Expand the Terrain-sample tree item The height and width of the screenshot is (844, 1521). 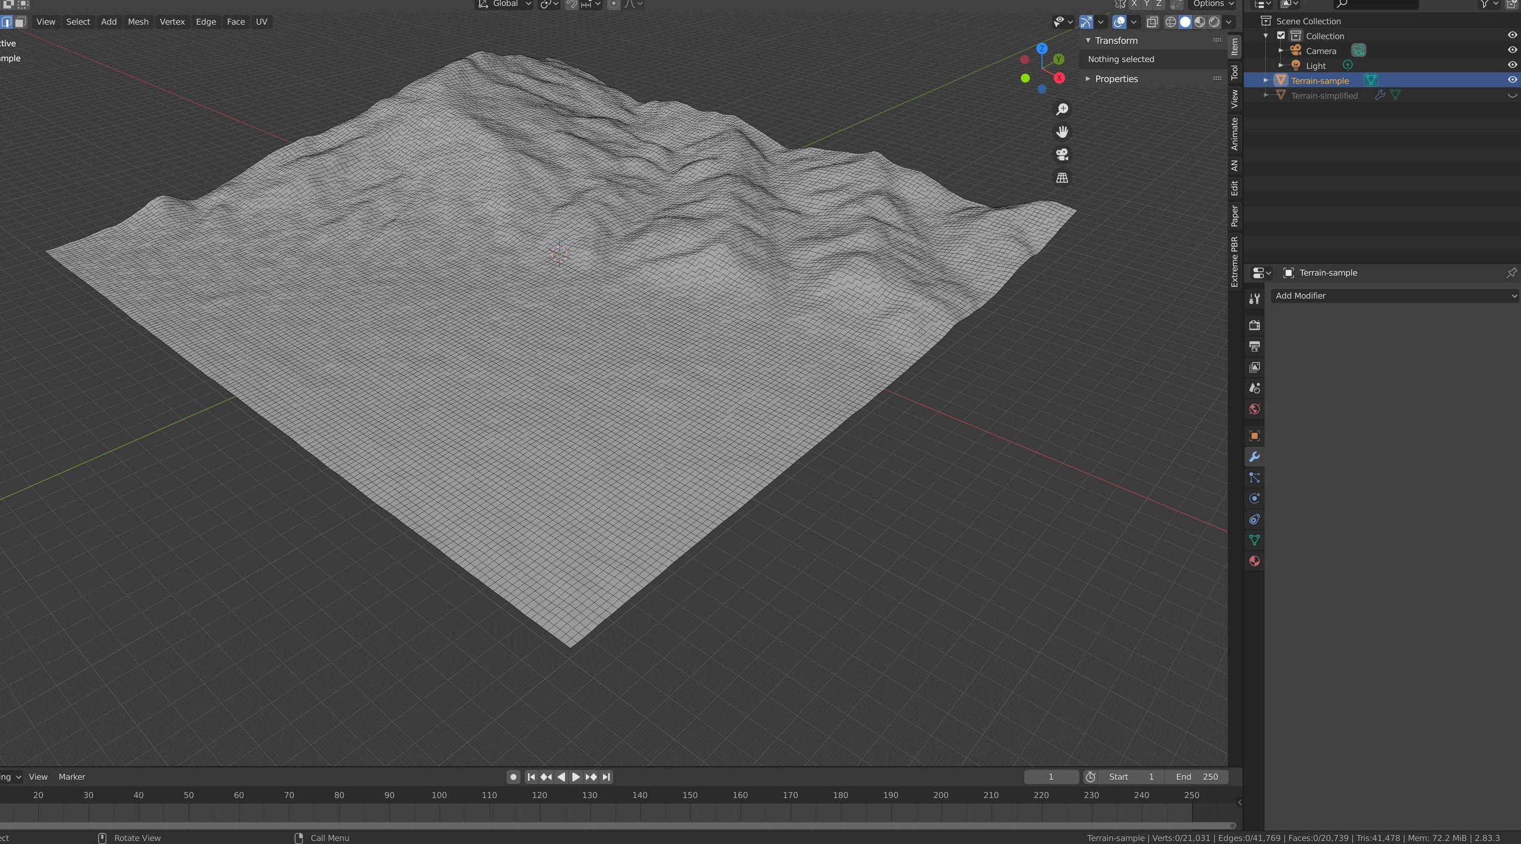1265,80
